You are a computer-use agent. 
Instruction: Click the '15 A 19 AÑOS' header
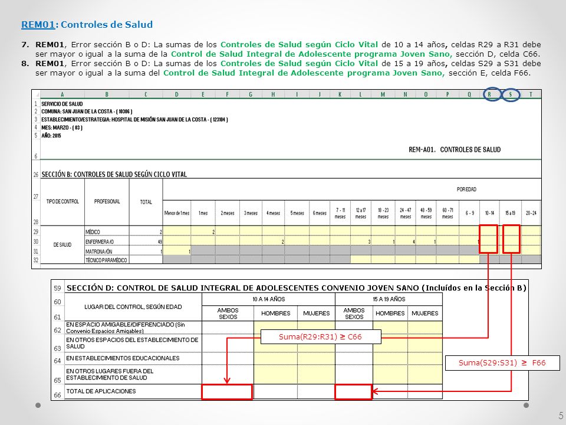389,299
